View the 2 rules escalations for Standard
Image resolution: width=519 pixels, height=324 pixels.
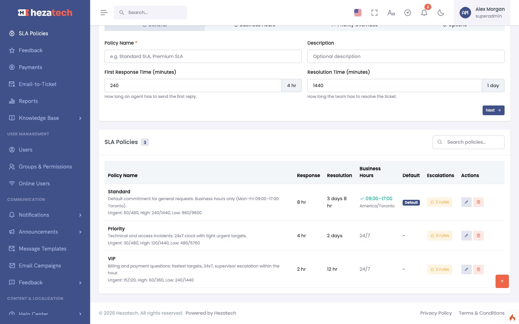(x=440, y=202)
